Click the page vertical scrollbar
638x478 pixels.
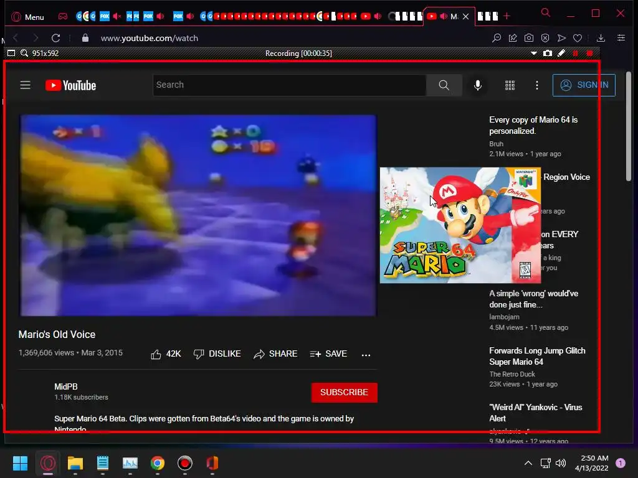(x=629, y=126)
